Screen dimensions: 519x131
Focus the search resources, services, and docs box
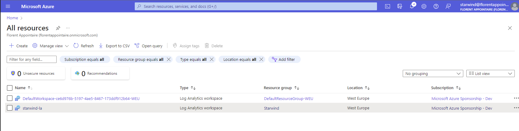(256, 6)
